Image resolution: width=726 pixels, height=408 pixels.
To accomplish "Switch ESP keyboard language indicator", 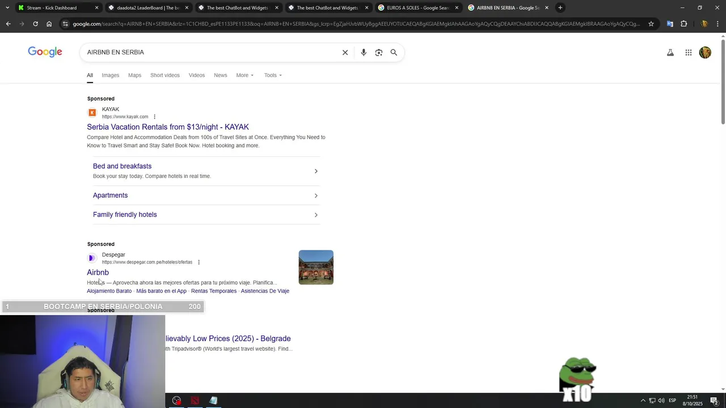I will tap(672, 401).
